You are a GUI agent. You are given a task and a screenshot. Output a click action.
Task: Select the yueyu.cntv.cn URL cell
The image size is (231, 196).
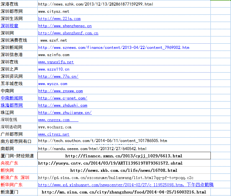coord(124,163)
